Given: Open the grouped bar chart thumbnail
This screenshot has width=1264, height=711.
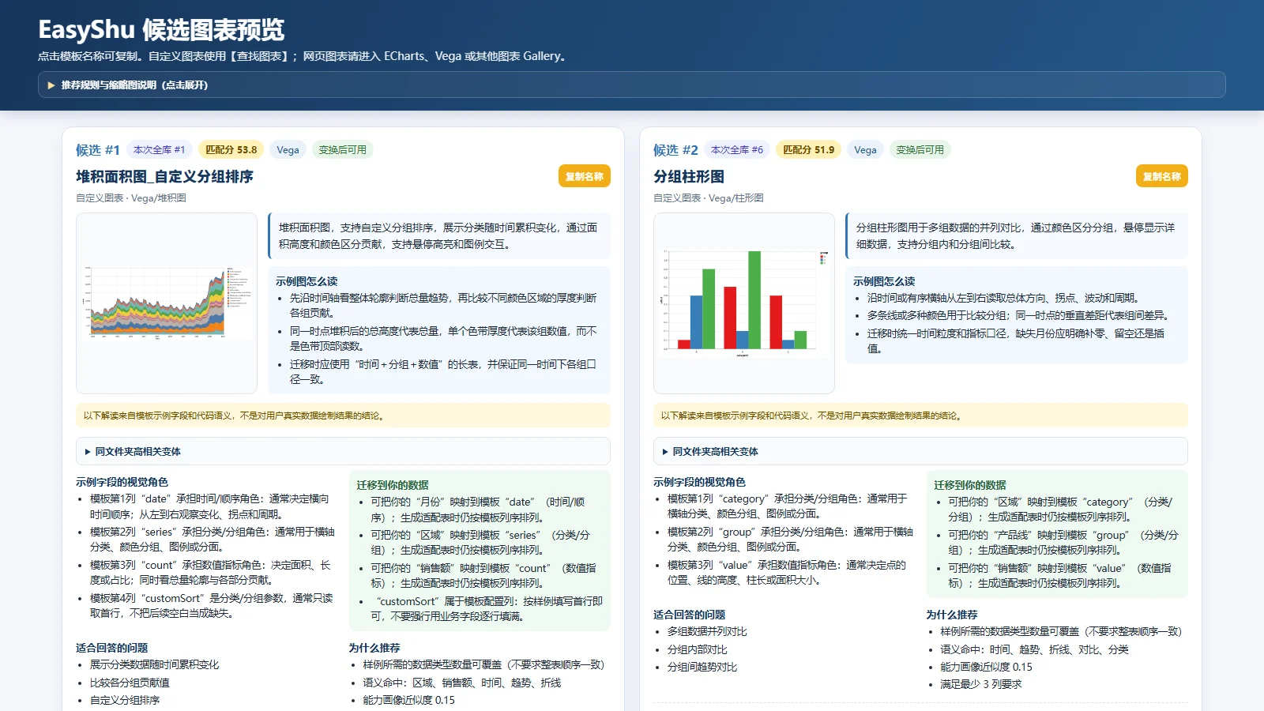Looking at the screenshot, I should click(x=744, y=303).
